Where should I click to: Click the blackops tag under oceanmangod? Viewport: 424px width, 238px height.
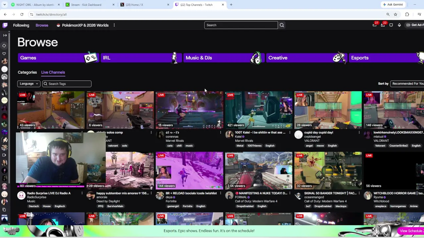point(341,206)
